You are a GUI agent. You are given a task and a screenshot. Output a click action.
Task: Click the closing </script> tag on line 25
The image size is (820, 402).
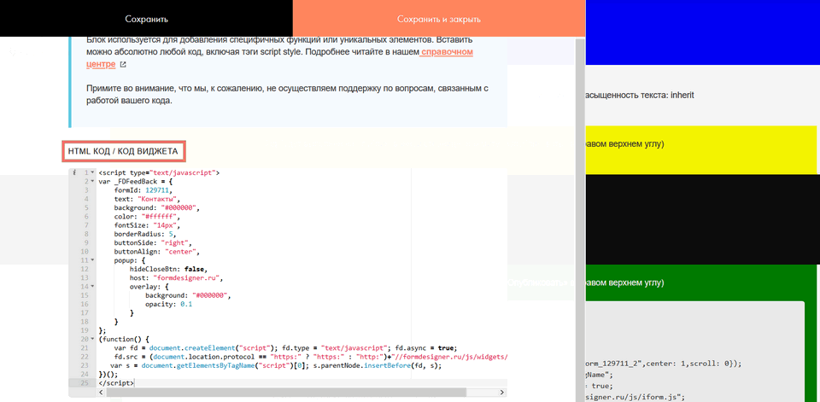point(116,382)
